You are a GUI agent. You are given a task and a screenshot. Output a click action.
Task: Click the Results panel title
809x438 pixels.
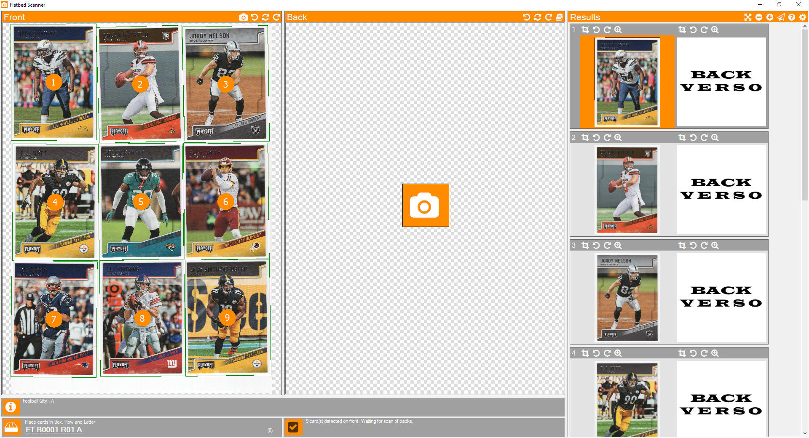585,17
